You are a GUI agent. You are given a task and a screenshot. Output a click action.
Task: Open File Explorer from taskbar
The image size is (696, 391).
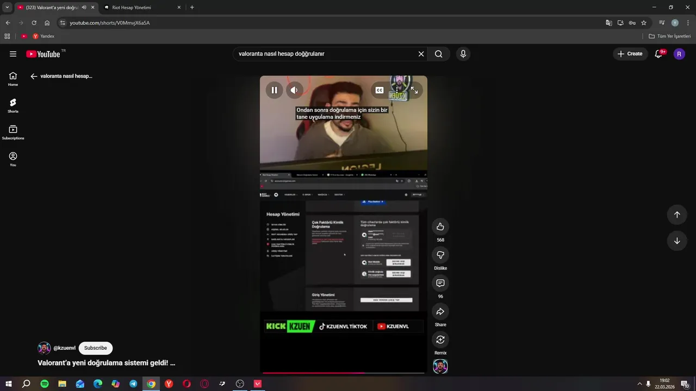[x=62, y=384]
